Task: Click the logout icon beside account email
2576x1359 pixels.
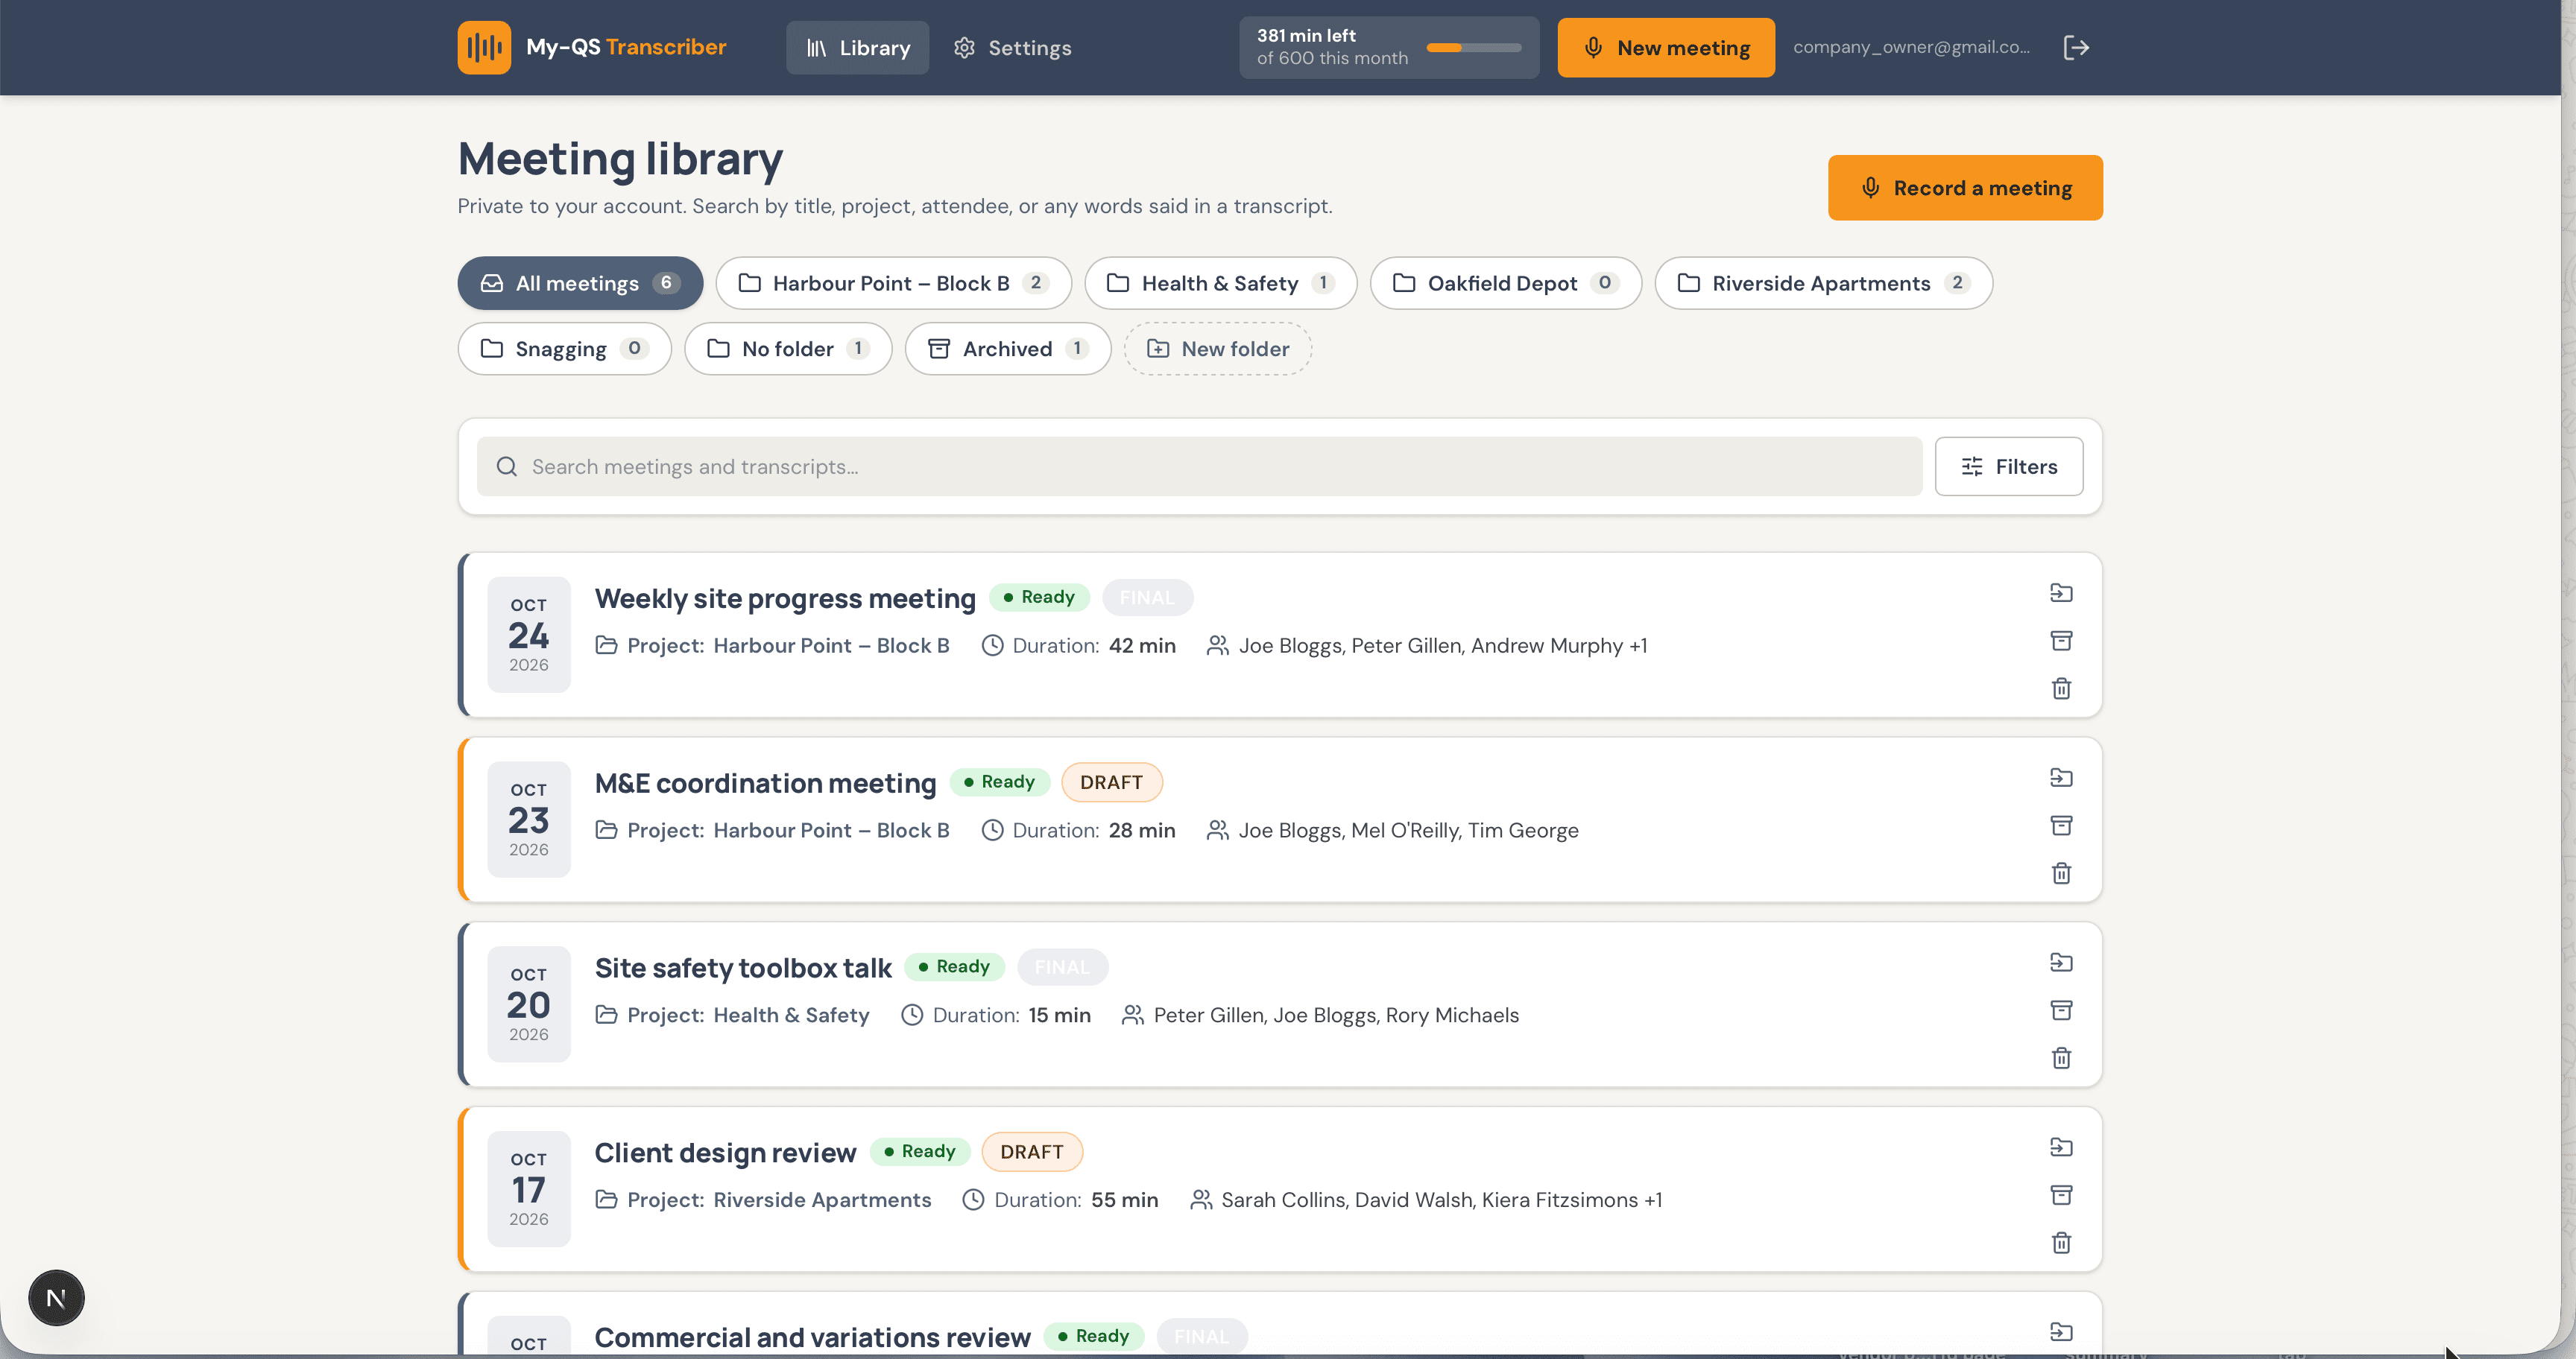Action: [2076, 47]
